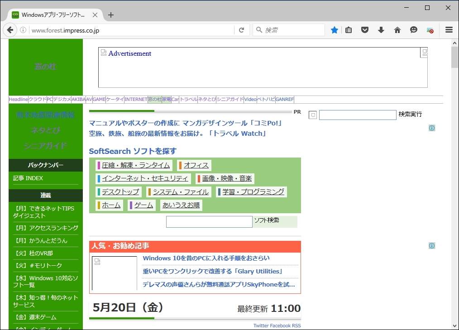Click the blue info icon below 検索実行
The height and width of the screenshot is (330, 459).
431,128
